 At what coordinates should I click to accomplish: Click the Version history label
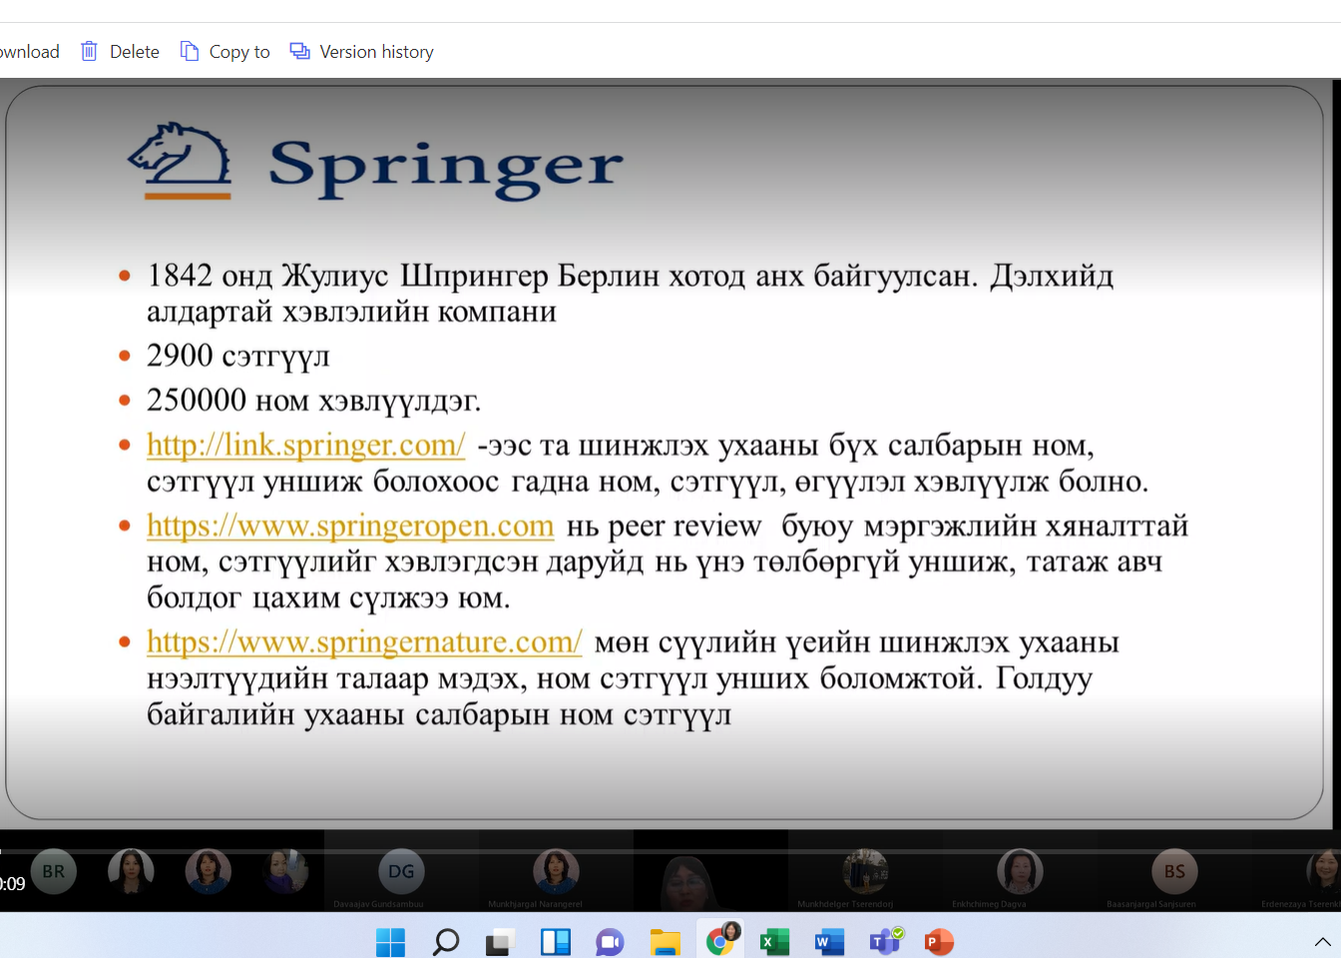[376, 51]
